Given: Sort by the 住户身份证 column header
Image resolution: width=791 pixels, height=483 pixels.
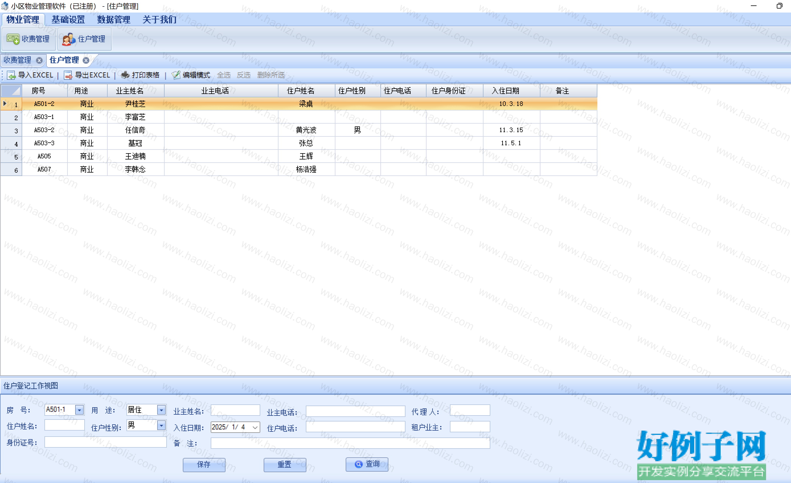Looking at the screenshot, I should 454,91.
